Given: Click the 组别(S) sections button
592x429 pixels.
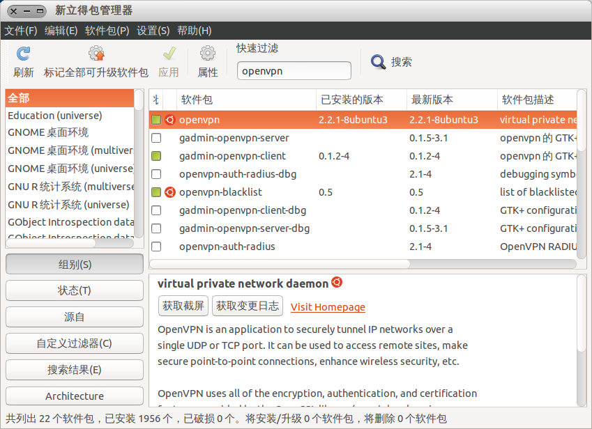Looking at the screenshot, I should [75, 264].
